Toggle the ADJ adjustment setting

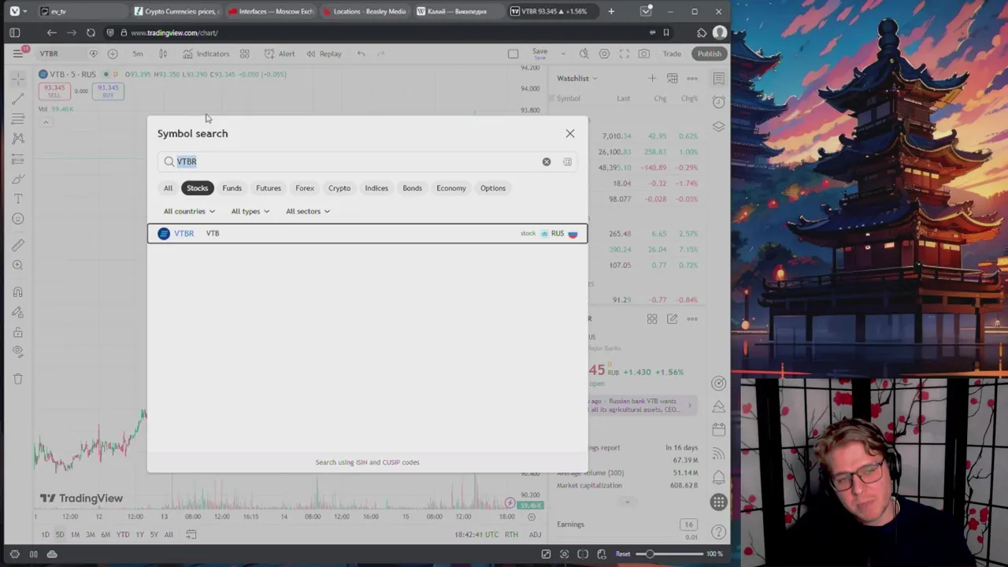pyautogui.click(x=535, y=535)
